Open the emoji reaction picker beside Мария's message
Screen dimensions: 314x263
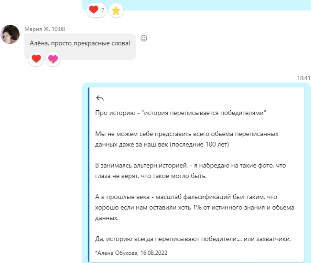click(144, 38)
